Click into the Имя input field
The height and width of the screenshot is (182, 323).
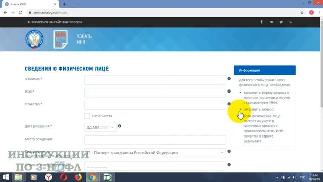155,93
